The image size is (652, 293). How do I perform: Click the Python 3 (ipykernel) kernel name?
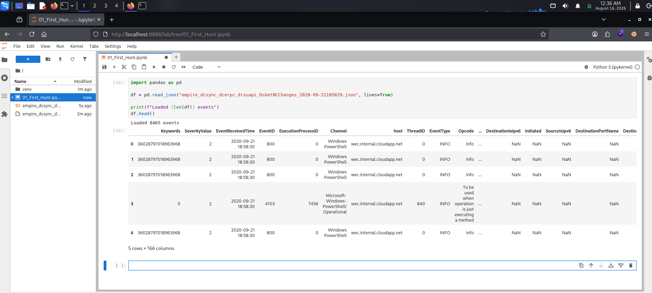(613, 67)
